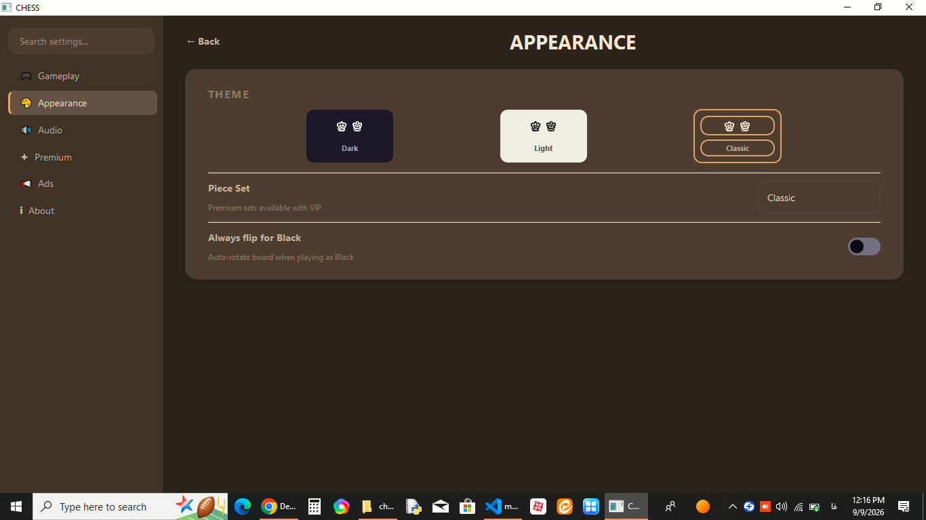Open the Piece Set dropdown
This screenshot has width=926, height=520.
coord(819,198)
